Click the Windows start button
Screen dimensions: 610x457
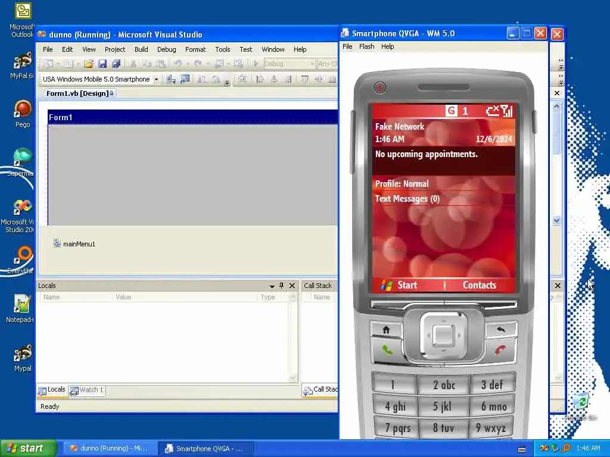[x=28, y=448]
